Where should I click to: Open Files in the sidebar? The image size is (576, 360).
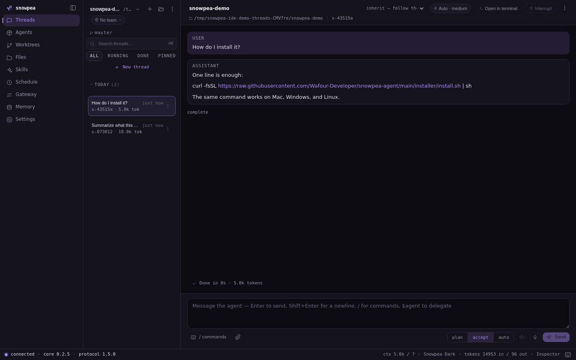(x=41, y=57)
